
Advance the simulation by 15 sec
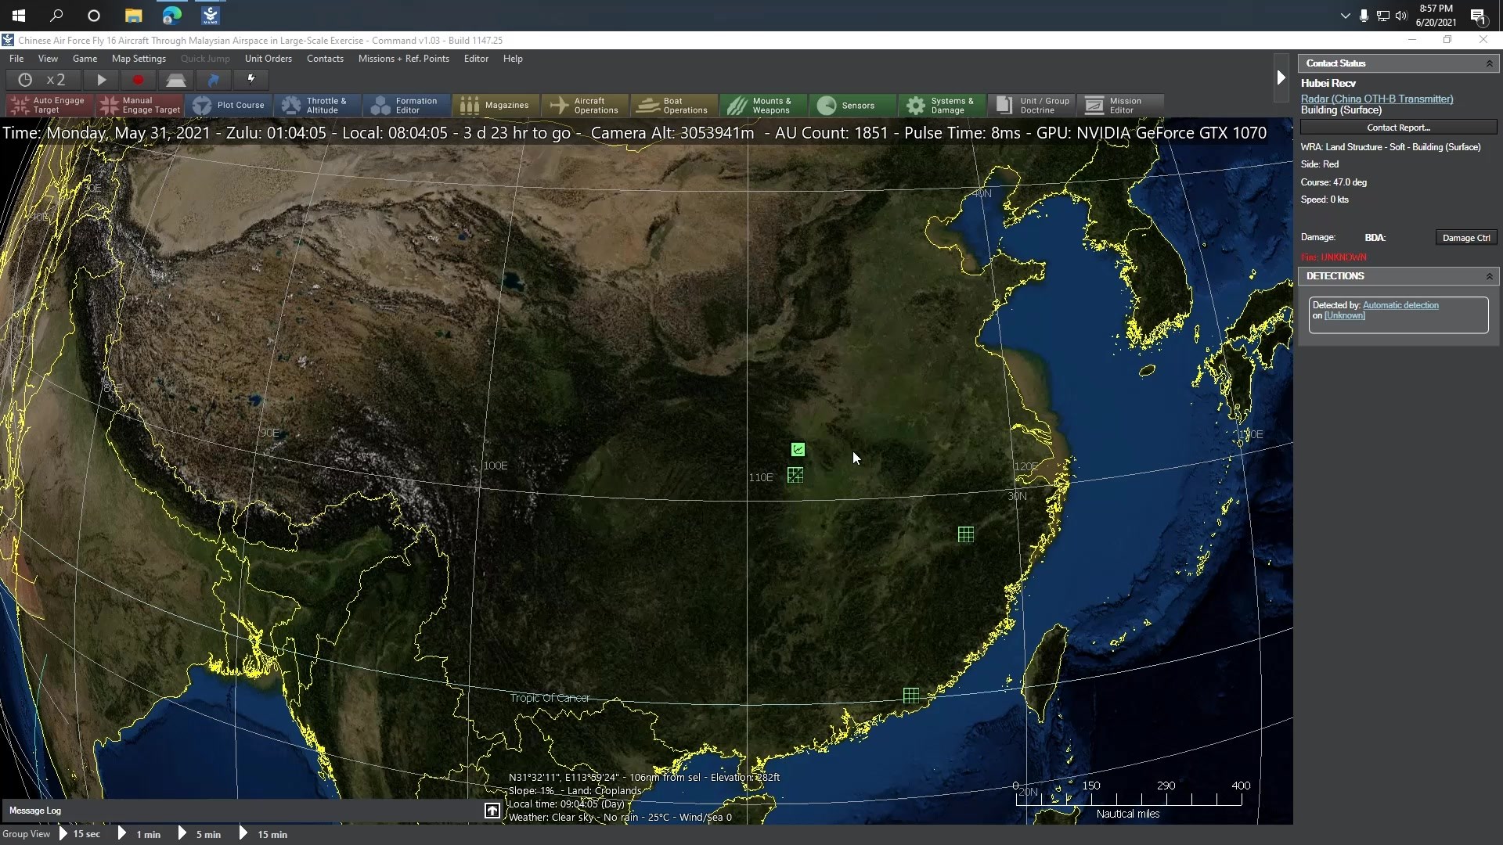80,834
